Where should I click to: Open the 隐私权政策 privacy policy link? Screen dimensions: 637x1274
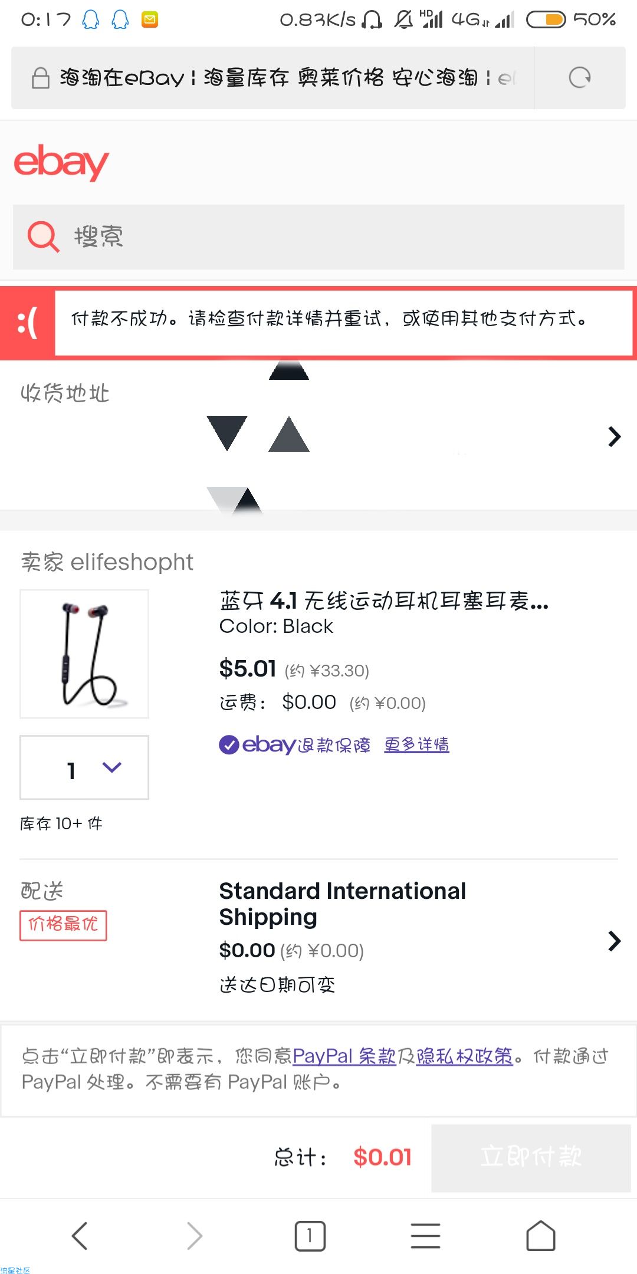click(x=464, y=1056)
